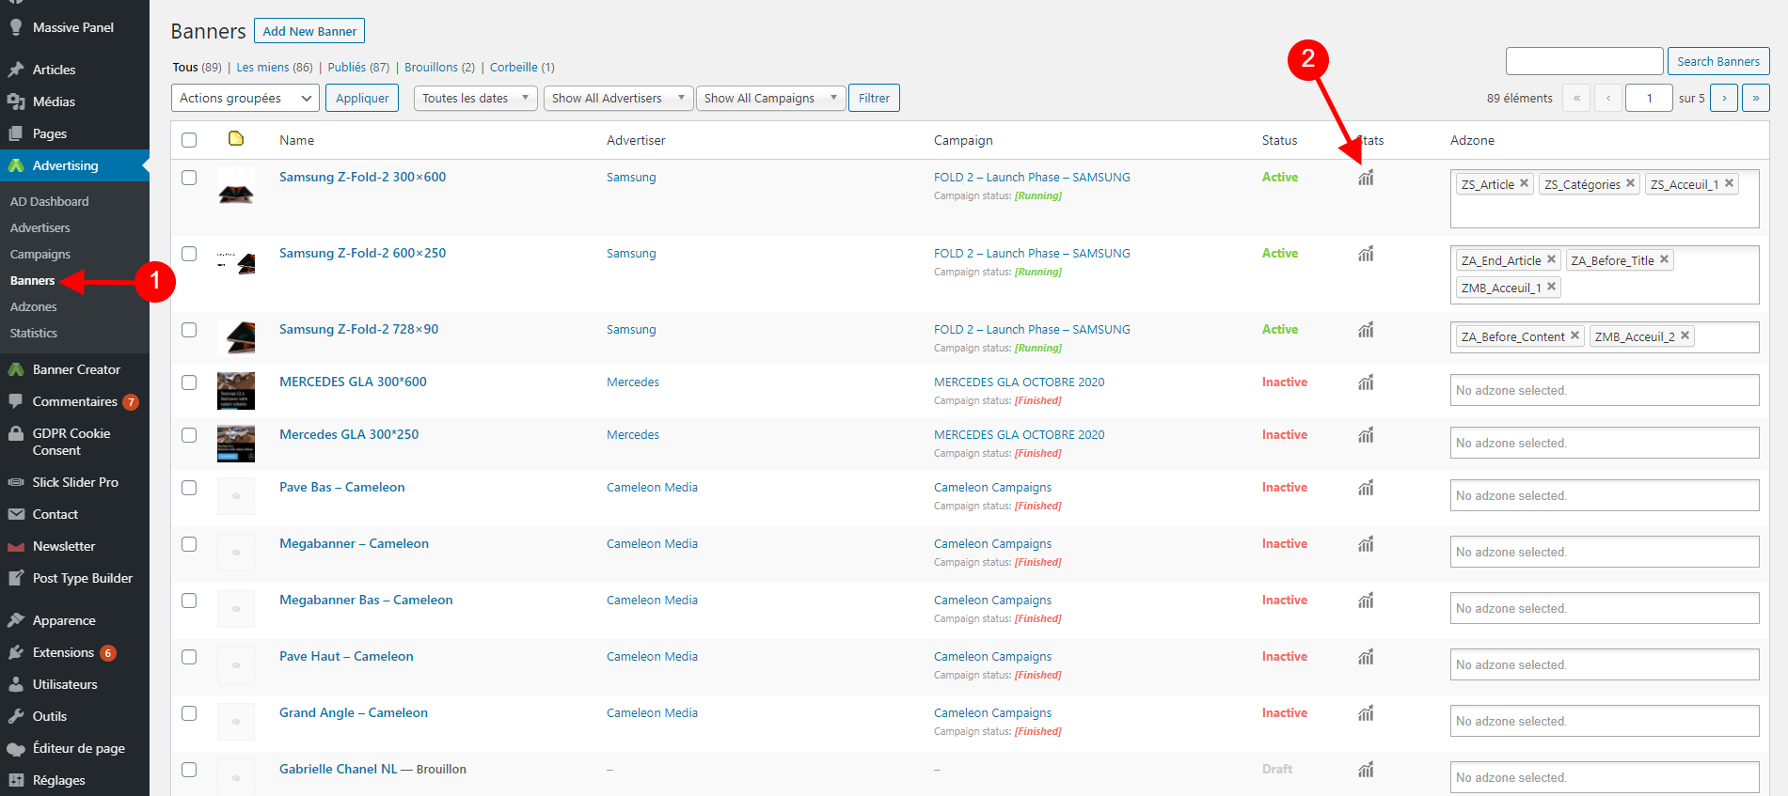Remove ZA_Before_Content adzone tag
Screen dimensions: 1788x796
coord(1574,336)
